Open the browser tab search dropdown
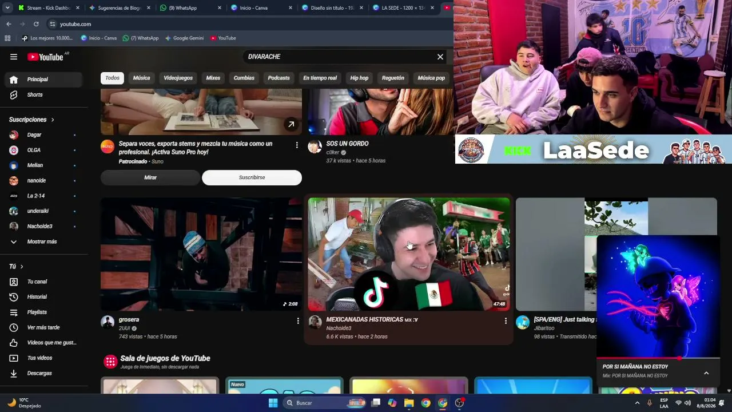This screenshot has width=732, height=412. tap(9, 8)
